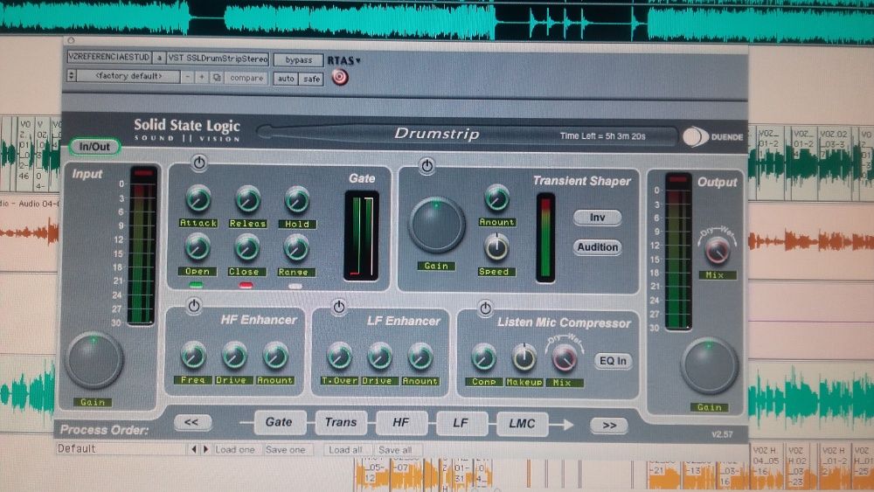Enable the Audition button
874x492 pixels.
click(x=597, y=246)
